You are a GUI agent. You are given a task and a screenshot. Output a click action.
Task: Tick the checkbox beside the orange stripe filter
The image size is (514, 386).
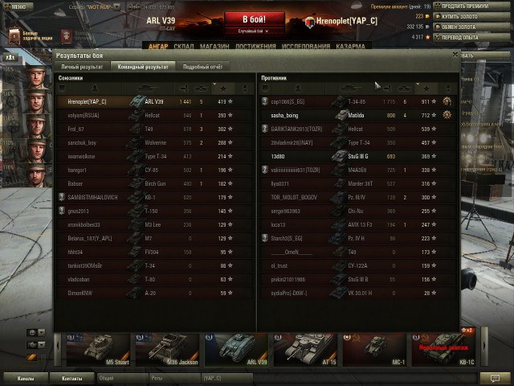(43, 357)
